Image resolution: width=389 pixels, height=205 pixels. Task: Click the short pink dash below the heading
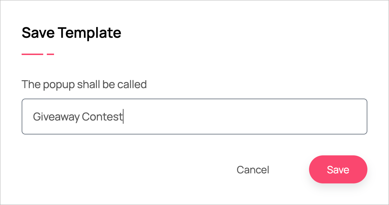point(50,54)
